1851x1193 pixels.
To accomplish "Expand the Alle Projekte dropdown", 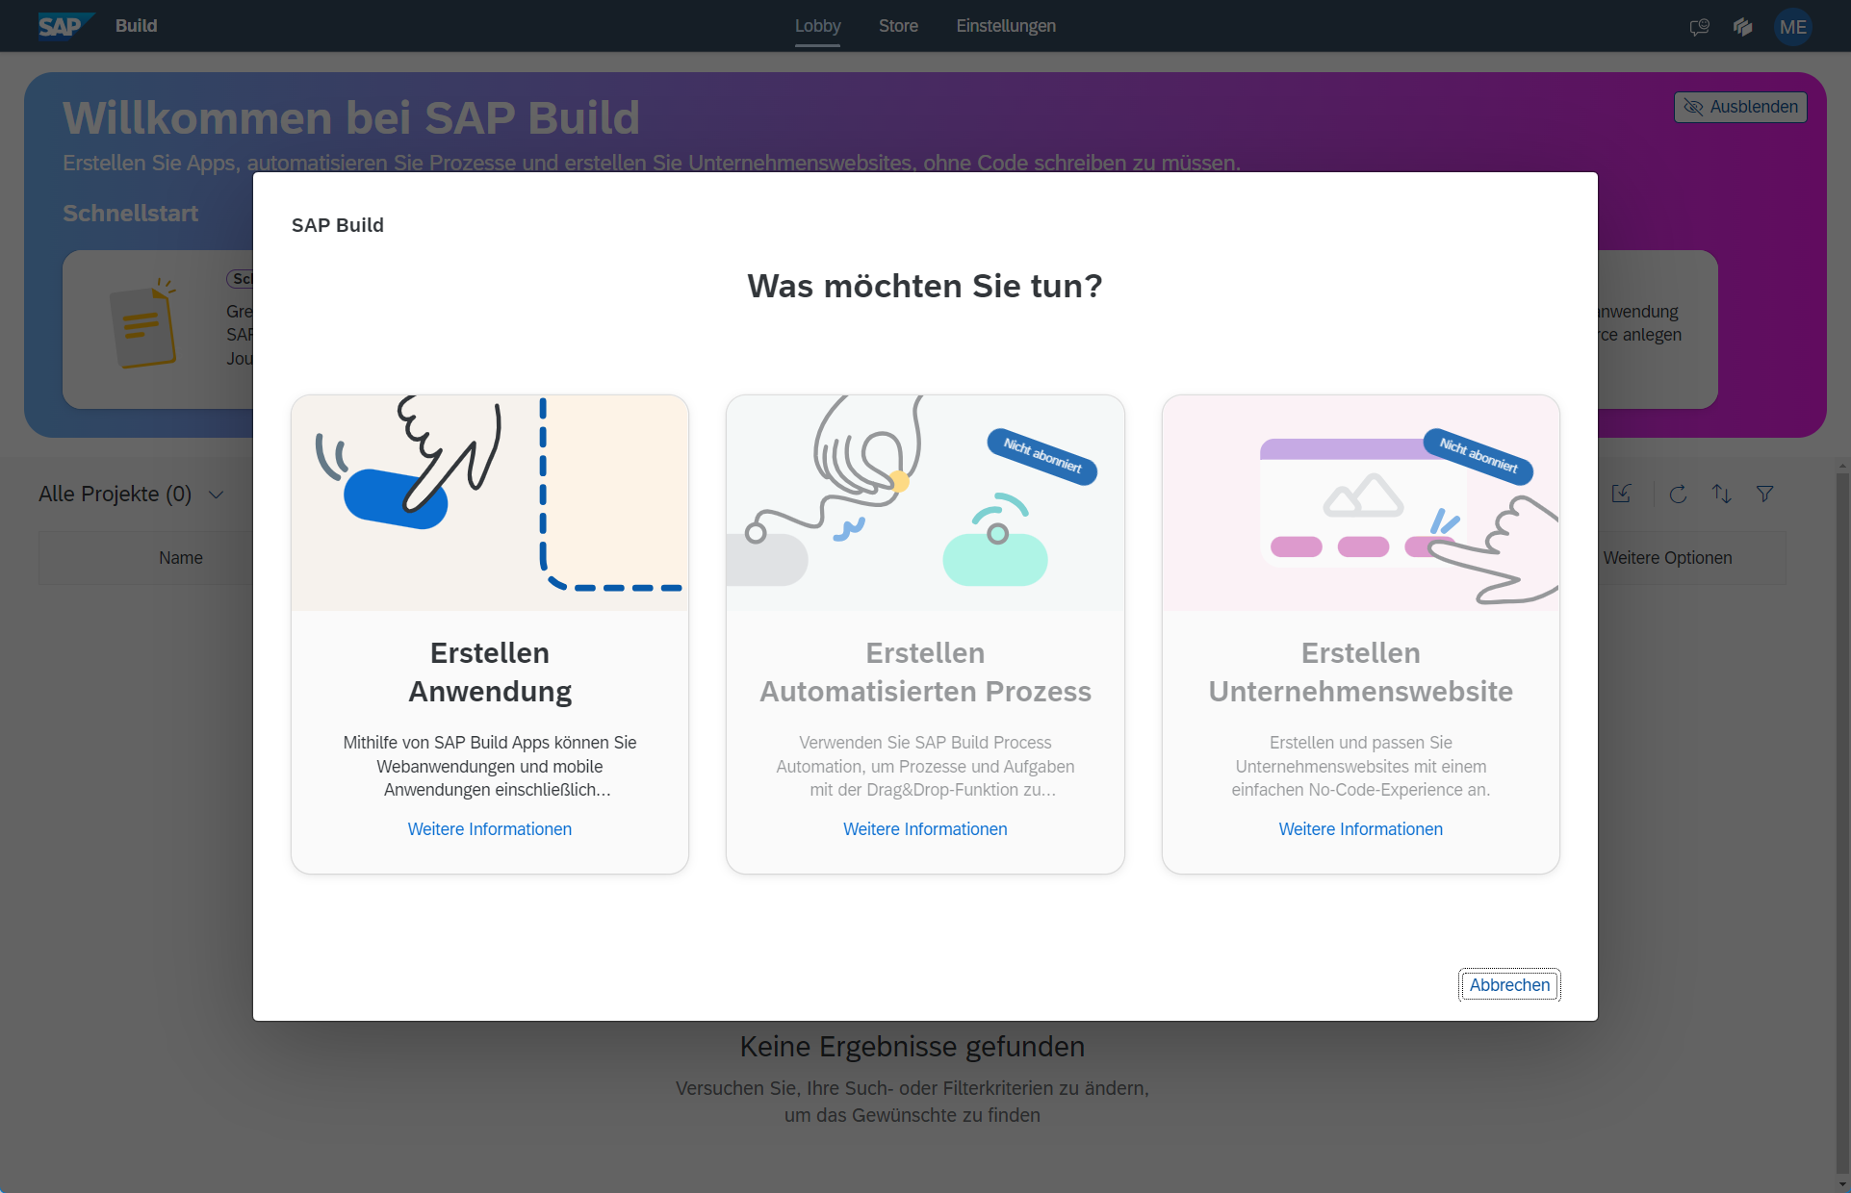I will coord(216,494).
